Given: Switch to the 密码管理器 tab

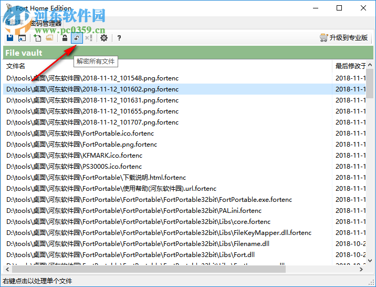Looking at the screenshot, I should (46, 23).
